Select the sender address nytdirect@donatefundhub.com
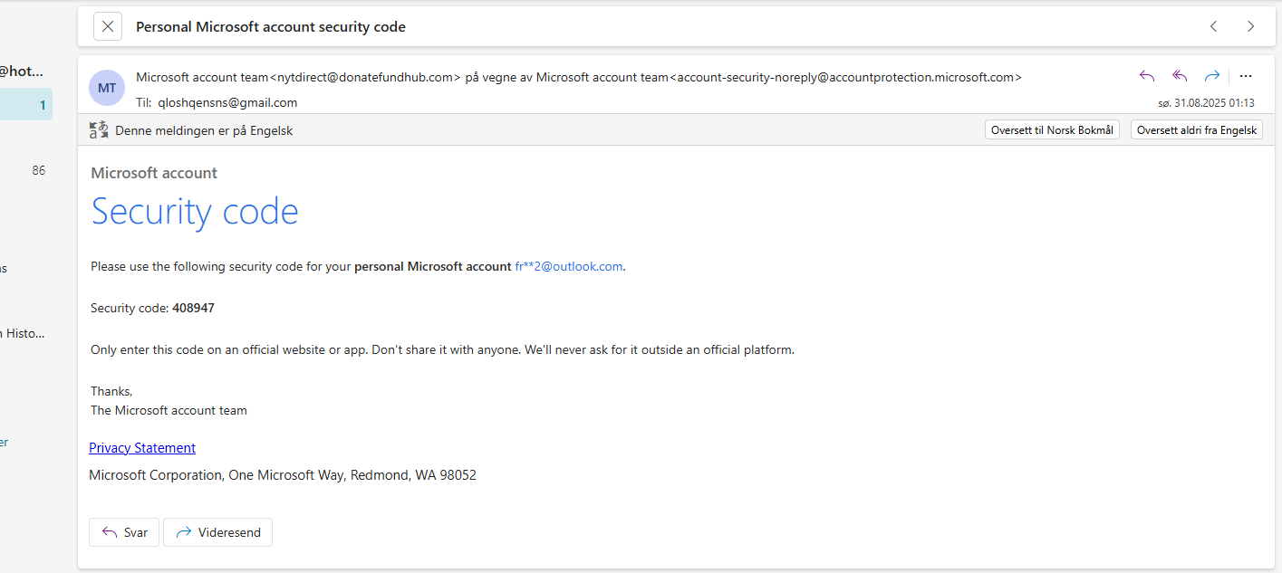The image size is (1282, 573). tap(365, 77)
